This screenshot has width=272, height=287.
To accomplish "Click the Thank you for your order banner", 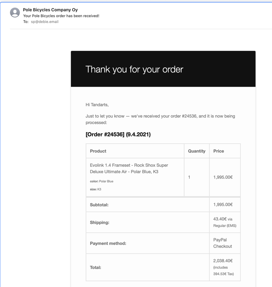I will click(134, 69).
